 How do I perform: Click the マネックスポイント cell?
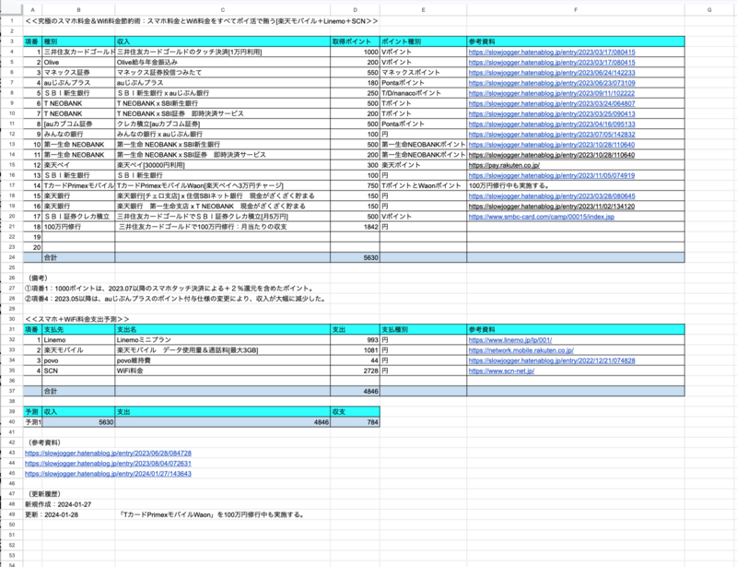pos(423,73)
